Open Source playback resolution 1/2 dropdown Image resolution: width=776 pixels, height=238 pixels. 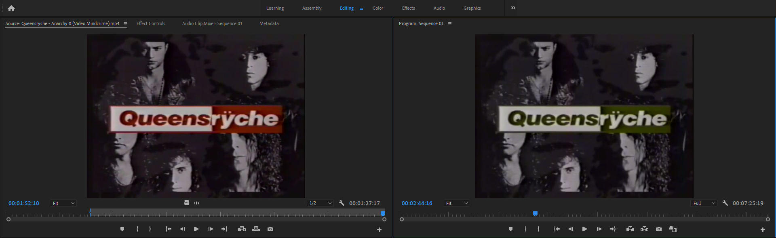(x=320, y=203)
